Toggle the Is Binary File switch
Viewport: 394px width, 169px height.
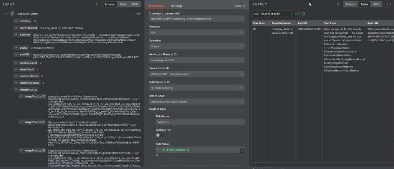tap(159, 135)
